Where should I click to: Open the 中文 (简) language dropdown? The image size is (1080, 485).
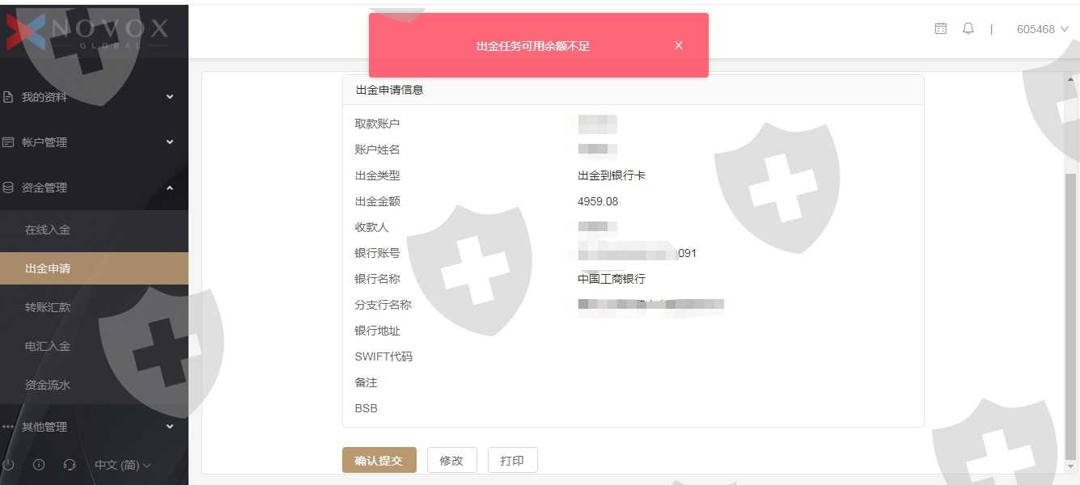tap(123, 465)
